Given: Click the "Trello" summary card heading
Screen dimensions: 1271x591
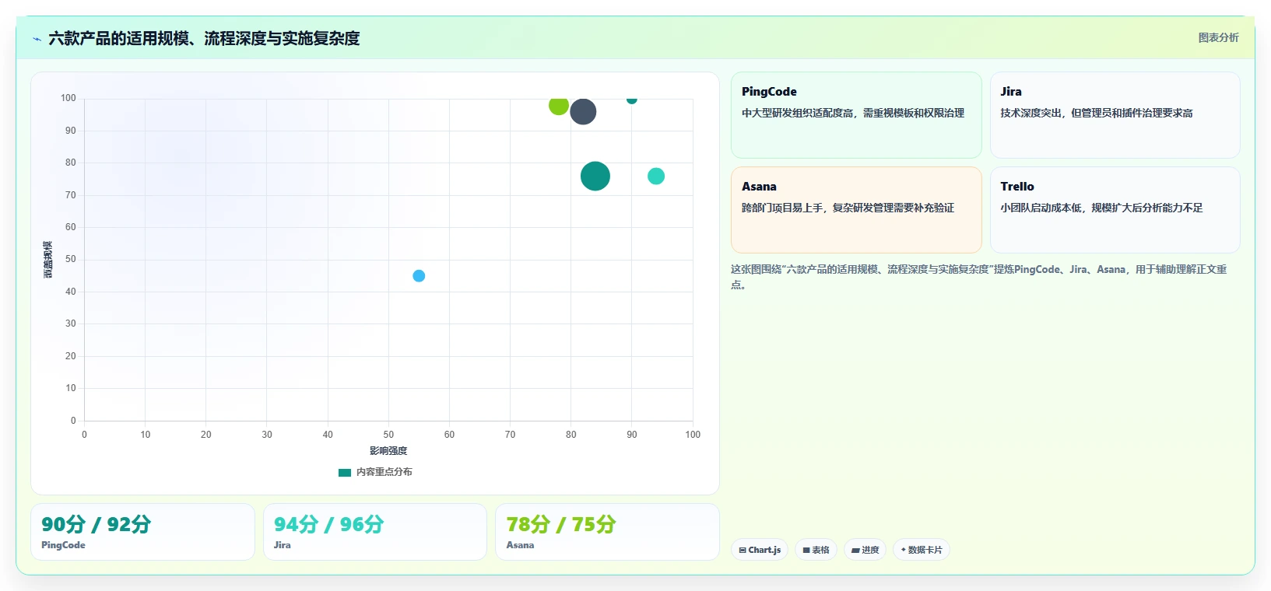Looking at the screenshot, I should [x=1017, y=187].
